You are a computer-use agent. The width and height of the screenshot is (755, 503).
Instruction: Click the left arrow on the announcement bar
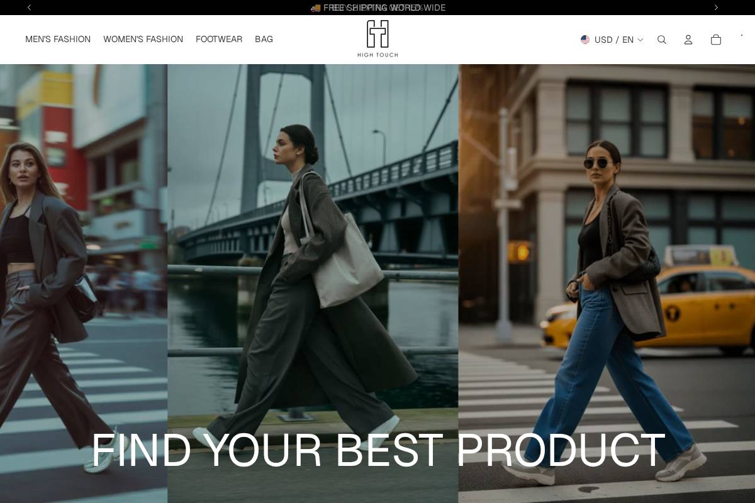[29, 8]
